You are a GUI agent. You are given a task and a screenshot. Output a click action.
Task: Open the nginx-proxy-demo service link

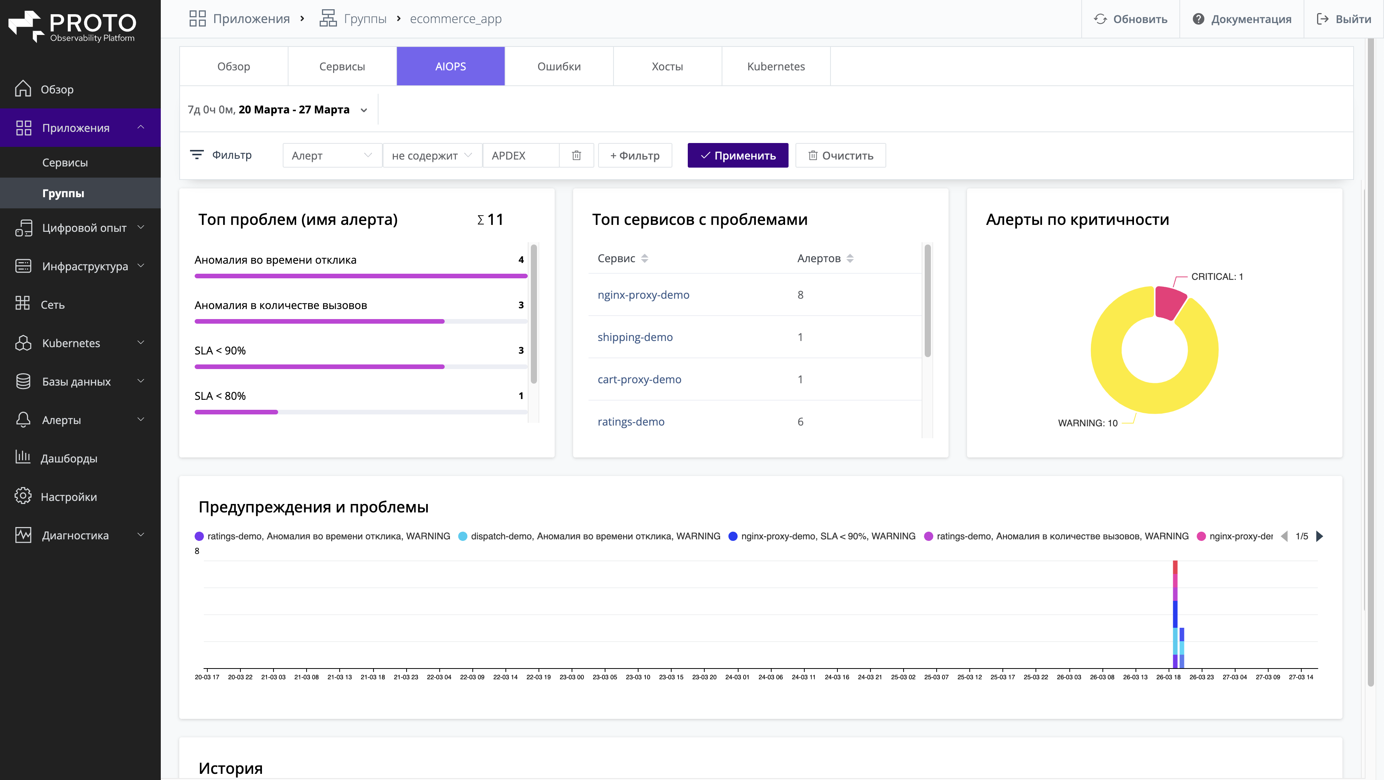pos(643,295)
